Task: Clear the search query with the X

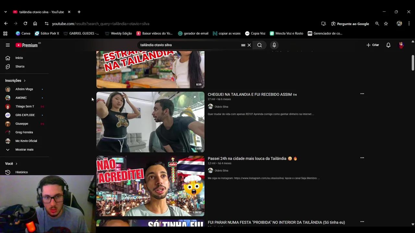Action: coord(249,45)
